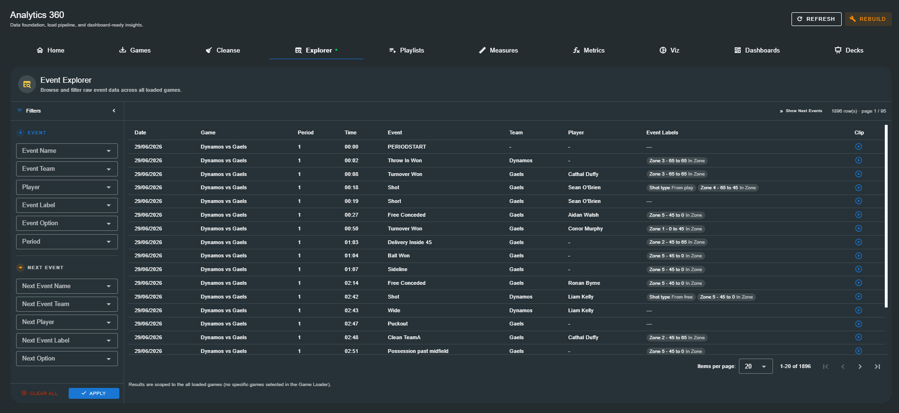The image size is (899, 413).
Task: Select the Explorer tab
Action: (316, 50)
